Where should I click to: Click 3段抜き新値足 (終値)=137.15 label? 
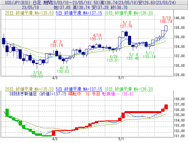[38, 94]
